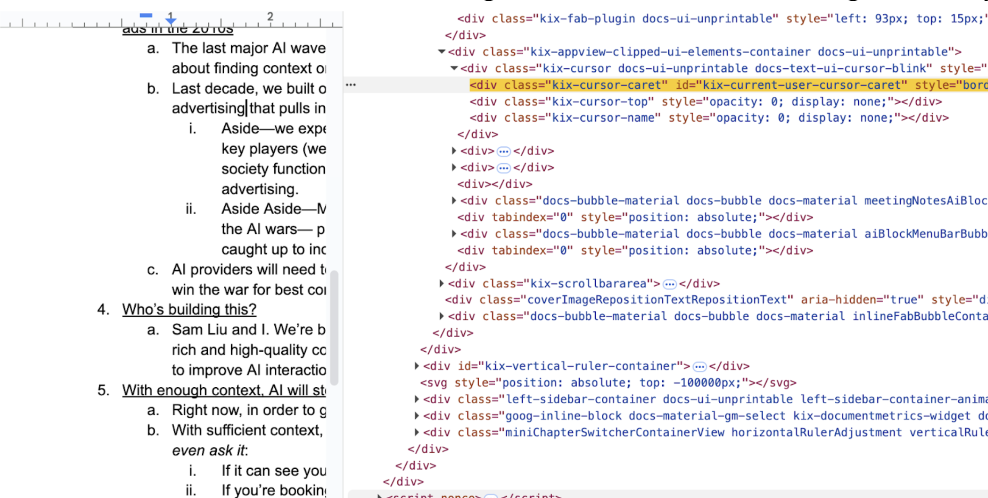Screen dimensions: 988x498
Task: Click the script ellipsis at the bottom of the DOM tree
Action: pyautogui.click(x=491, y=495)
